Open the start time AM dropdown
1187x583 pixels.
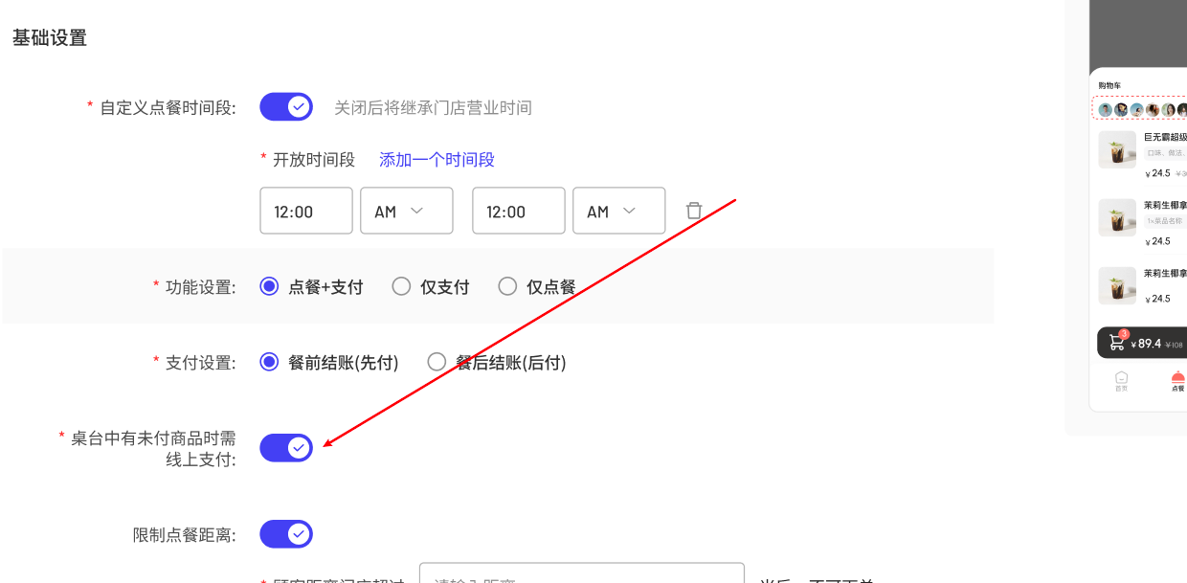(407, 211)
